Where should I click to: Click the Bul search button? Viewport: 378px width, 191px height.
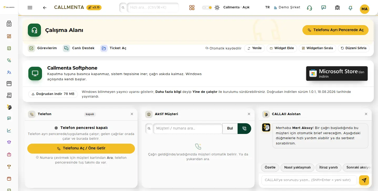[230, 128]
